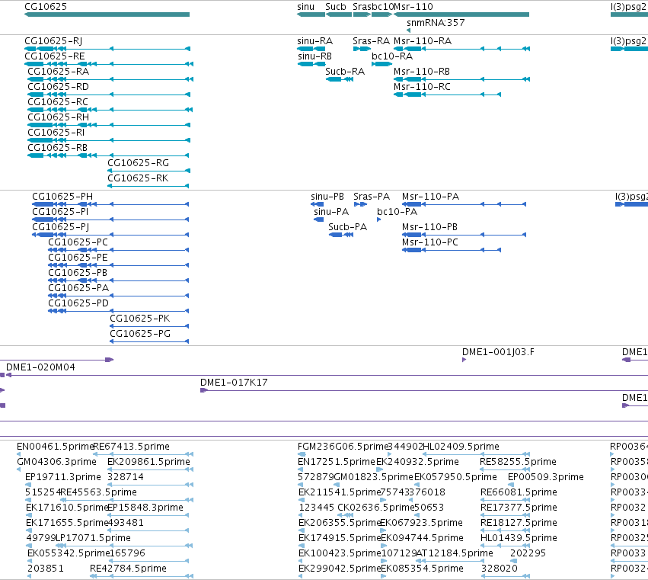Click transcript CG10625-RD label
This screenshot has height=580, width=648.
(59, 87)
